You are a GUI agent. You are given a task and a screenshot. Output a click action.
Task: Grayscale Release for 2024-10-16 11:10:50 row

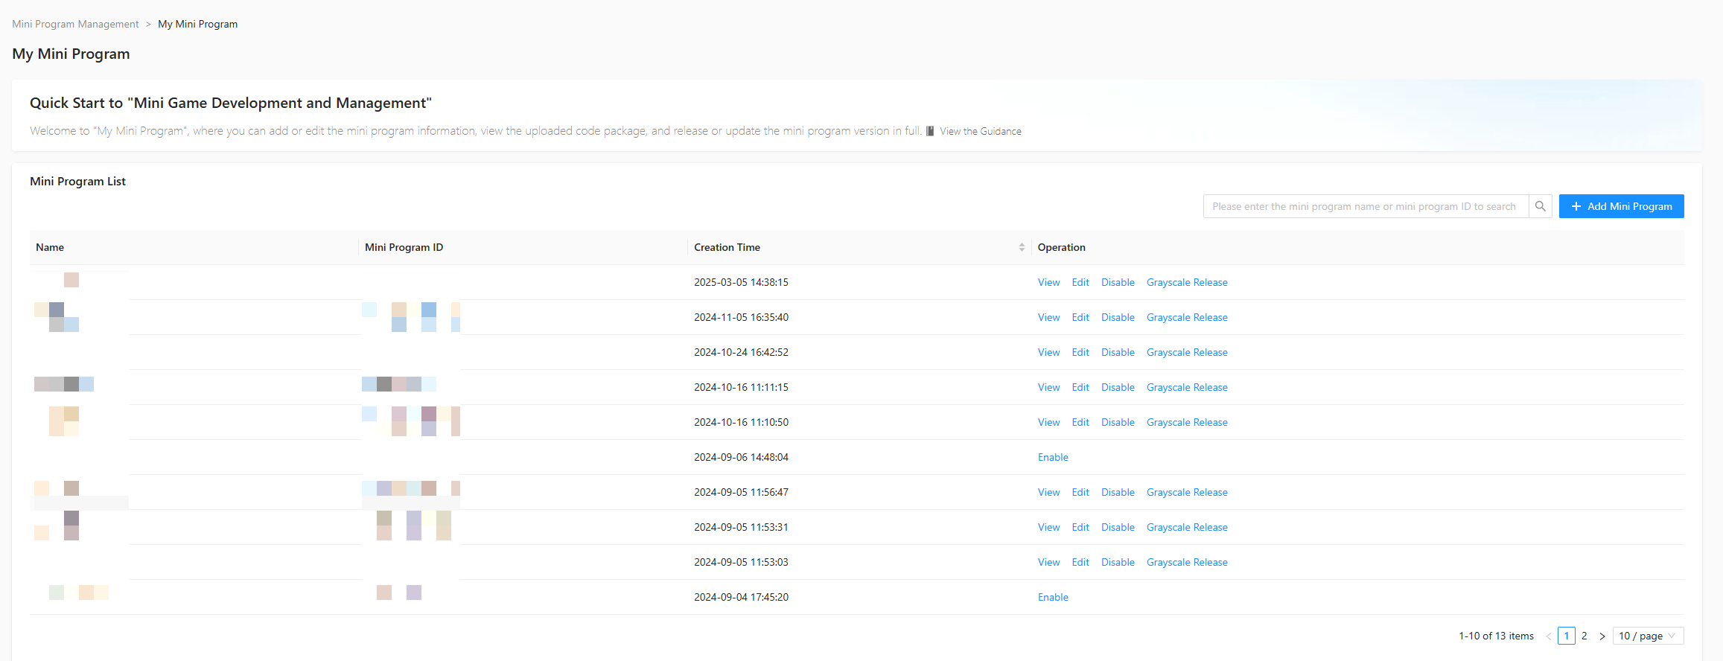point(1187,422)
